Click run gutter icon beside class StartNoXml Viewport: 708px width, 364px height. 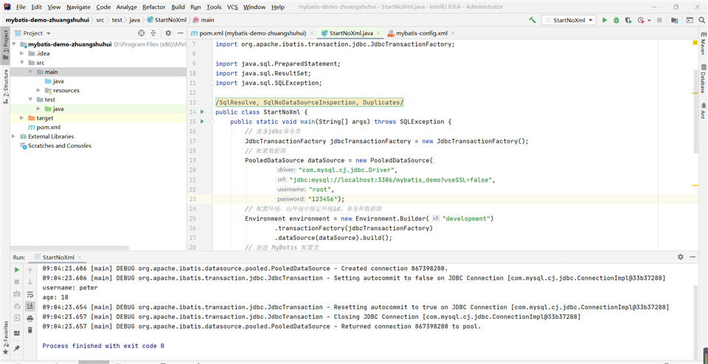[x=202, y=111]
